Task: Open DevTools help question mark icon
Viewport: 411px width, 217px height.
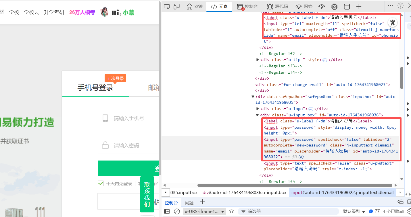Action: click(400, 5)
